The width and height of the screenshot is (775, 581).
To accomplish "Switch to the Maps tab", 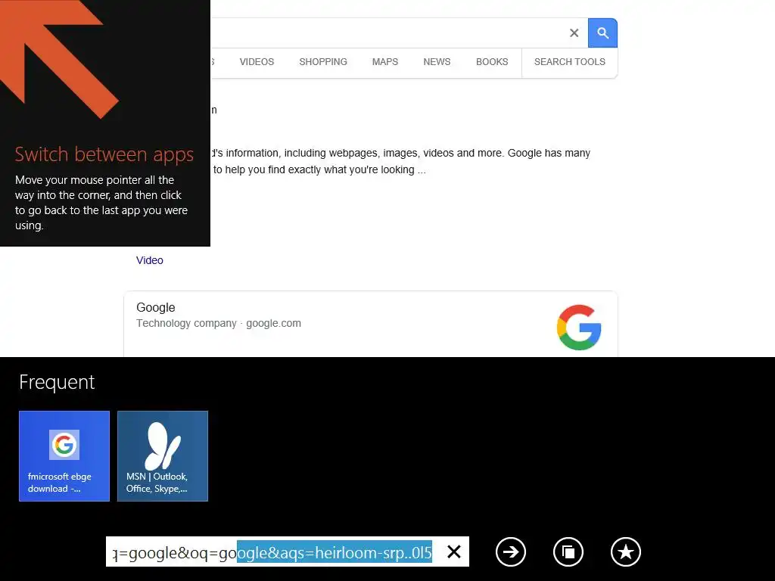I will (385, 62).
